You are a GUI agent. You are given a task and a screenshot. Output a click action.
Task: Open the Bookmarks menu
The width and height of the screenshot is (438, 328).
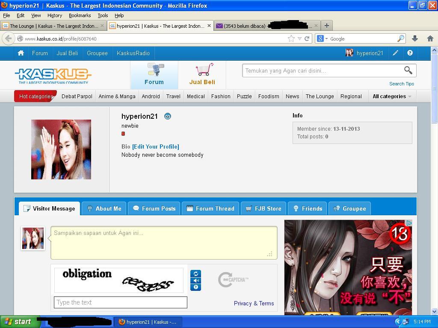tap(80, 15)
